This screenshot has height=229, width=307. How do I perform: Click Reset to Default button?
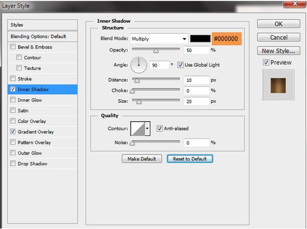pos(190,159)
